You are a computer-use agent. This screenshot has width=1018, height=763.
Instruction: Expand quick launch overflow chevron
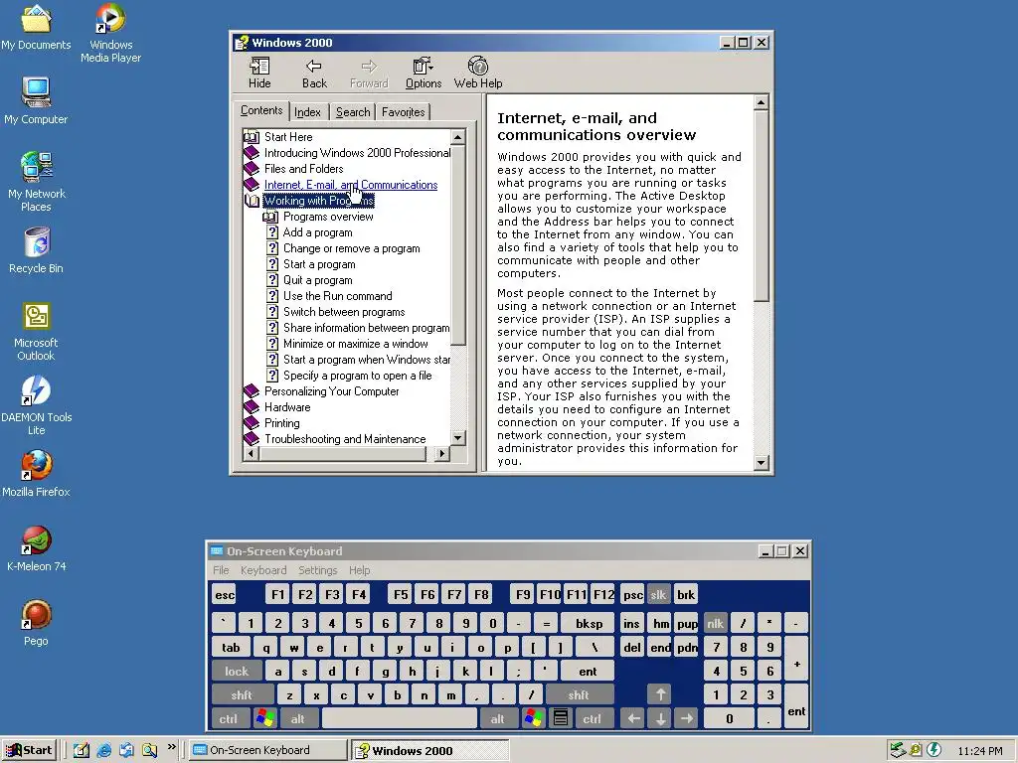pyautogui.click(x=171, y=747)
